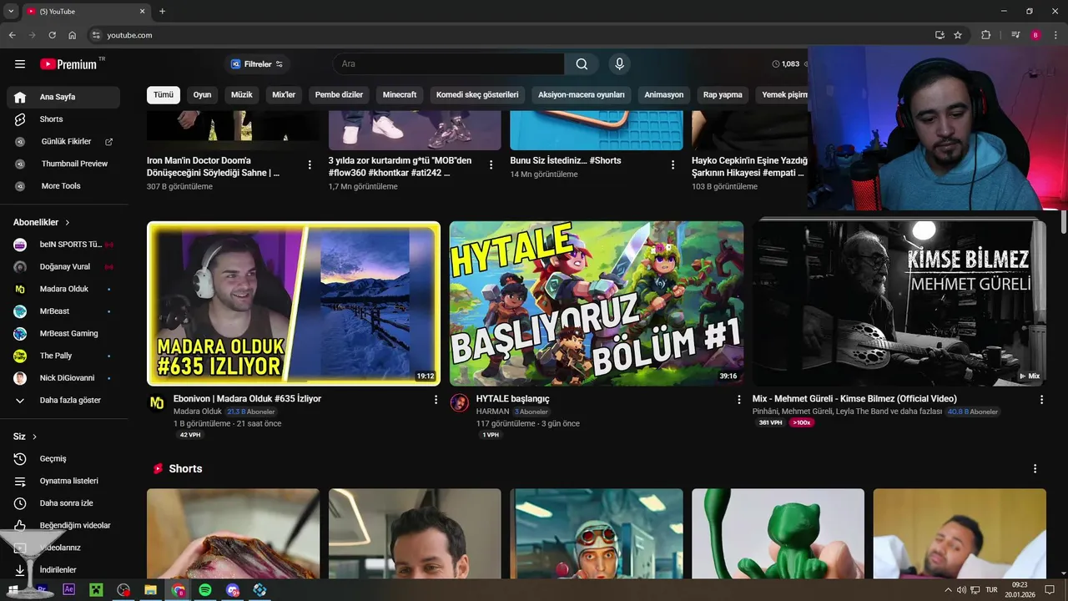Image resolution: width=1068 pixels, height=601 pixels.
Task: Click Hayko Cepkin short title
Action: [x=749, y=166]
